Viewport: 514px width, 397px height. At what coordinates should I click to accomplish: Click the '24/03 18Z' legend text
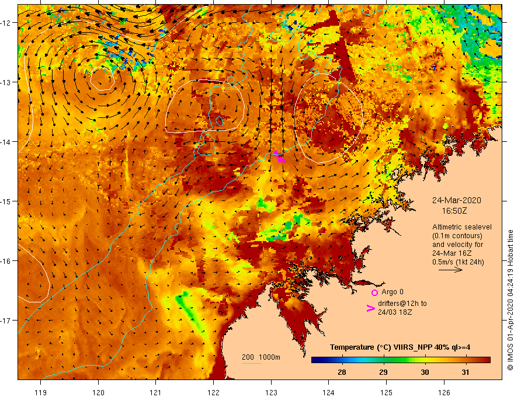[395, 312]
